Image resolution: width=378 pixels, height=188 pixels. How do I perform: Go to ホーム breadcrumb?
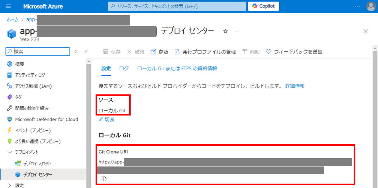(x=12, y=20)
